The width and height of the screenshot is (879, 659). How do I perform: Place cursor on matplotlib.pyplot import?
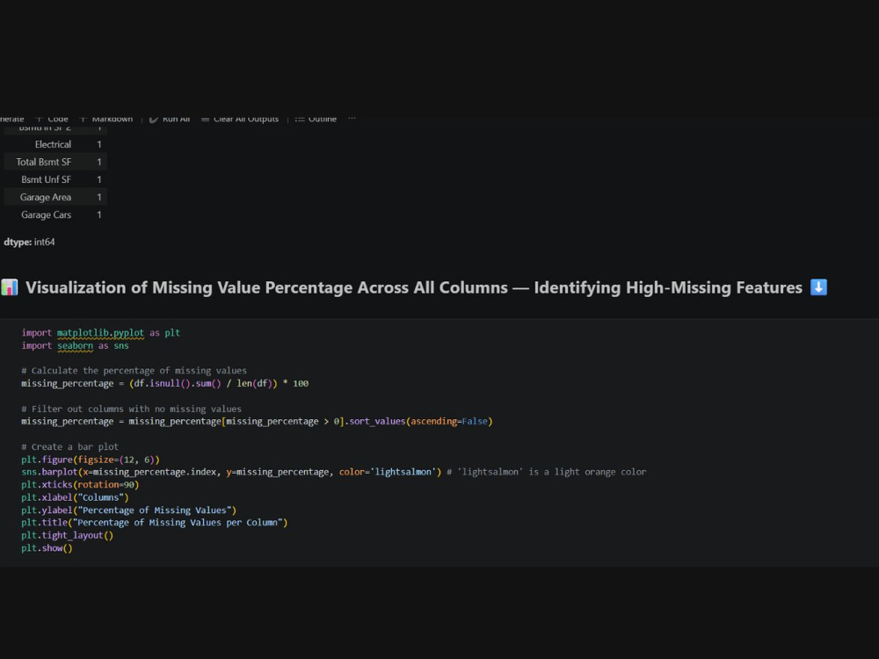coord(100,333)
